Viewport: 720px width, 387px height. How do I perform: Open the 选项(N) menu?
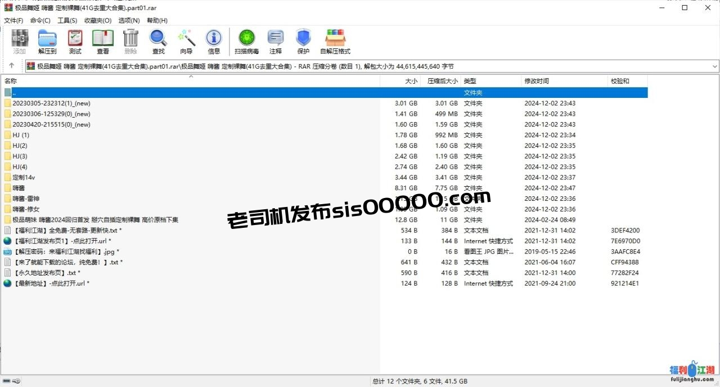click(129, 20)
